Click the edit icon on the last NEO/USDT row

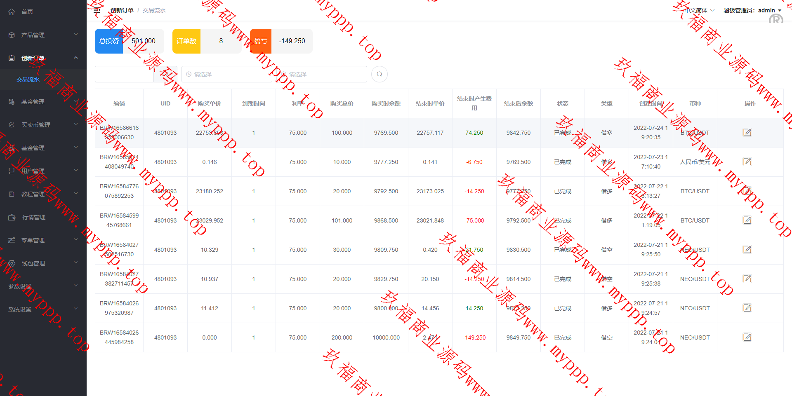[x=747, y=337]
